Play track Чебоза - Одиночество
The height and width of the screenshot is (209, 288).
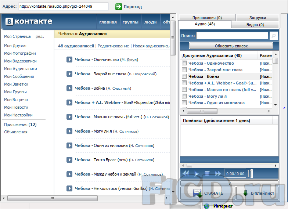(x=69, y=60)
